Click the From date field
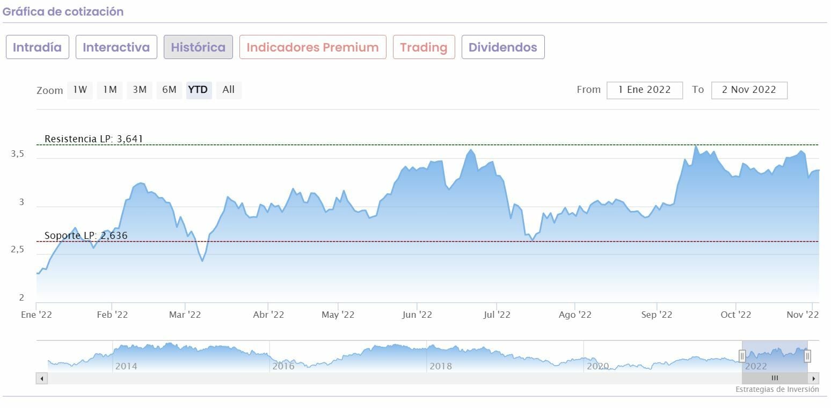 645,90
